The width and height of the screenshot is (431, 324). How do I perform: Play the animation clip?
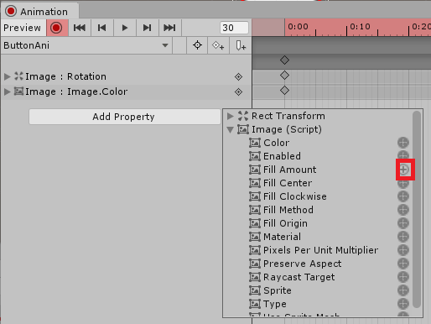point(125,28)
